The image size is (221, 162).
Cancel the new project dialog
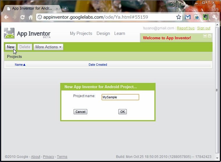[80, 112]
